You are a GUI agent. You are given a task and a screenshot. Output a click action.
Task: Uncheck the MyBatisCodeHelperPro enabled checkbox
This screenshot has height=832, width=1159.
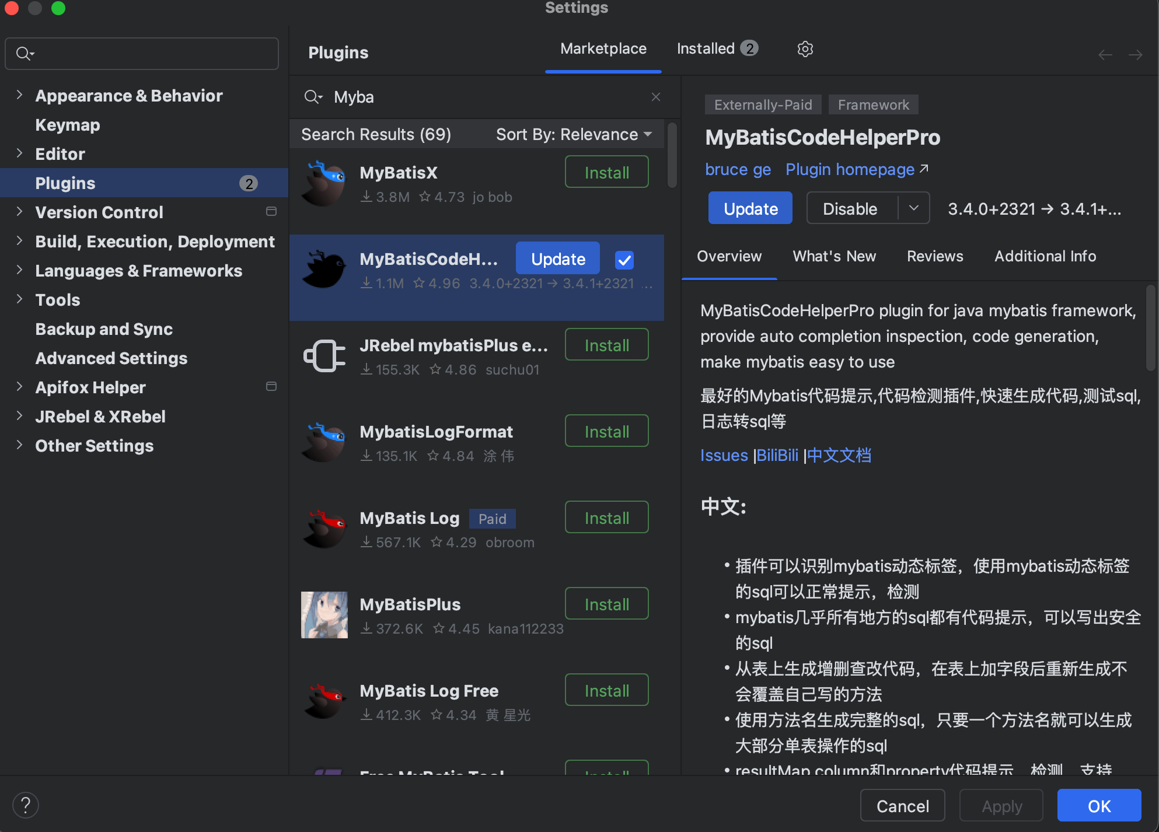click(x=624, y=260)
